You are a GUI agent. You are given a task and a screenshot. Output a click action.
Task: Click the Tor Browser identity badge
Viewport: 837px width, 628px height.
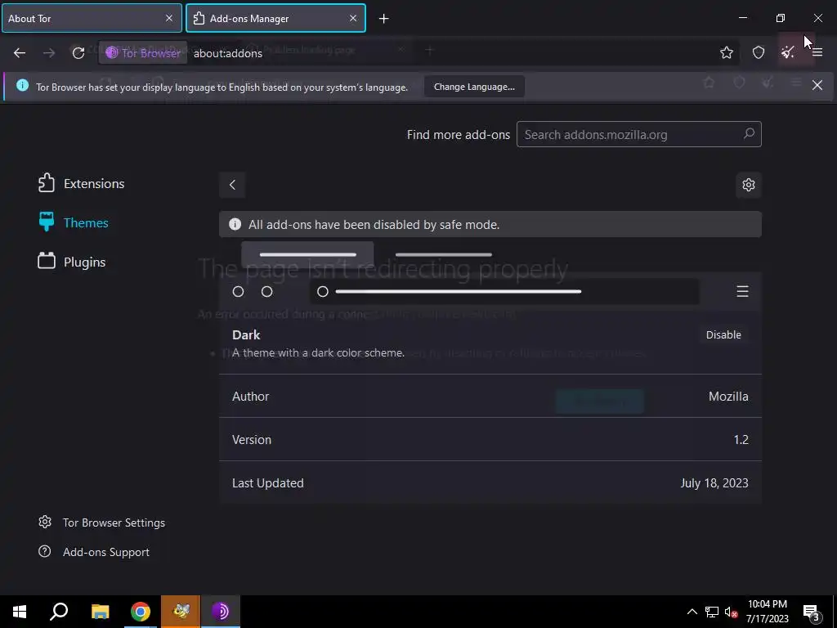[143, 53]
